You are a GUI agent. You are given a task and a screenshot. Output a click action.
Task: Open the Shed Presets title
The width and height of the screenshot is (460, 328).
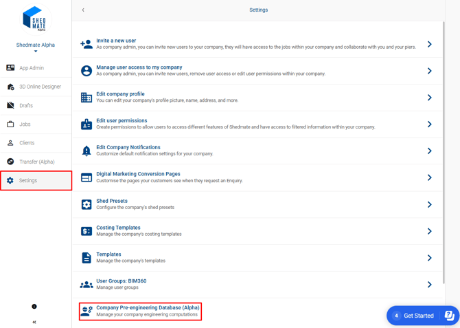[112, 201]
